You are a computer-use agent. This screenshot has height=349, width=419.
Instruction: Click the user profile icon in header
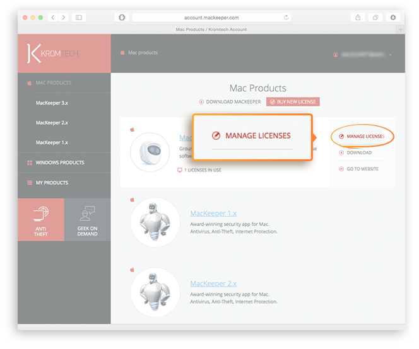click(x=336, y=55)
